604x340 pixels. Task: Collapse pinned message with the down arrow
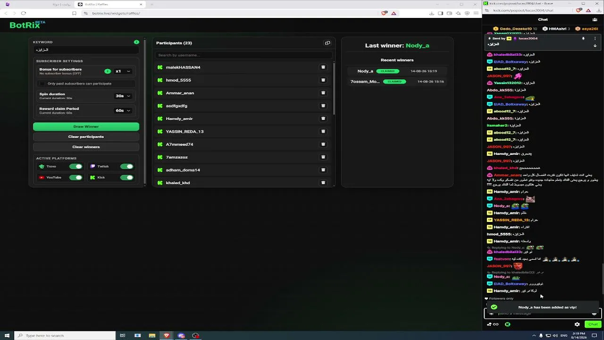[x=595, y=46]
